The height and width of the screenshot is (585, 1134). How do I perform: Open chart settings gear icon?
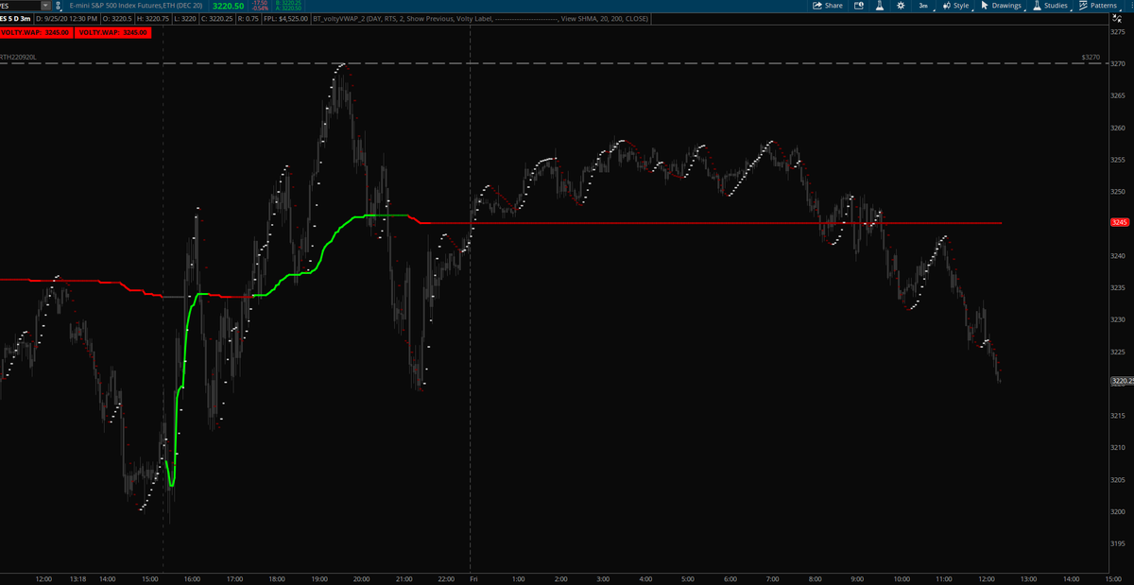tap(901, 6)
